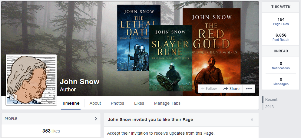Click the PEOPLE section header
The width and height of the screenshot is (301, 138).
[11, 119]
